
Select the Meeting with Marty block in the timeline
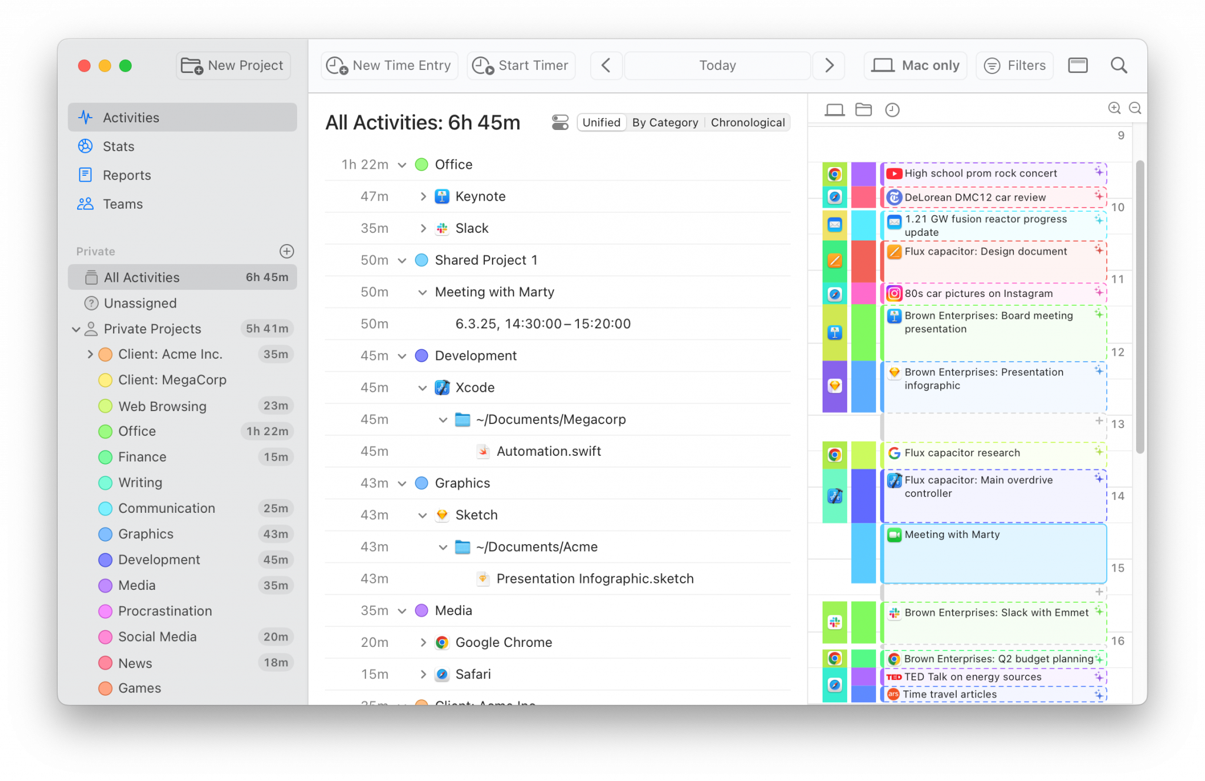pyautogui.click(x=993, y=553)
